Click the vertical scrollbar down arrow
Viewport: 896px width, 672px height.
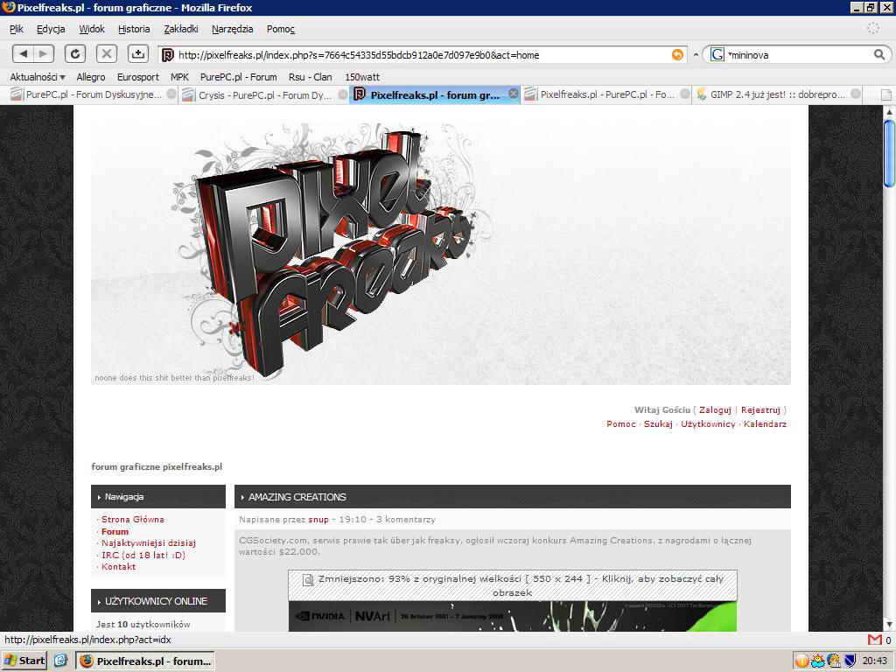point(889,625)
